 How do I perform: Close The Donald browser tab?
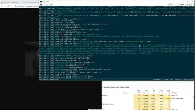pos(23,2)
